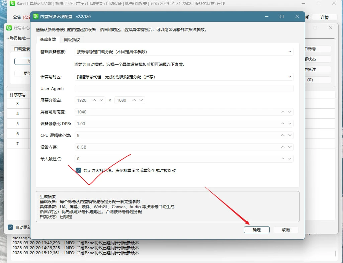
Task: Click the Band工具箱 main window app icon
Action: click(x=12, y=3)
